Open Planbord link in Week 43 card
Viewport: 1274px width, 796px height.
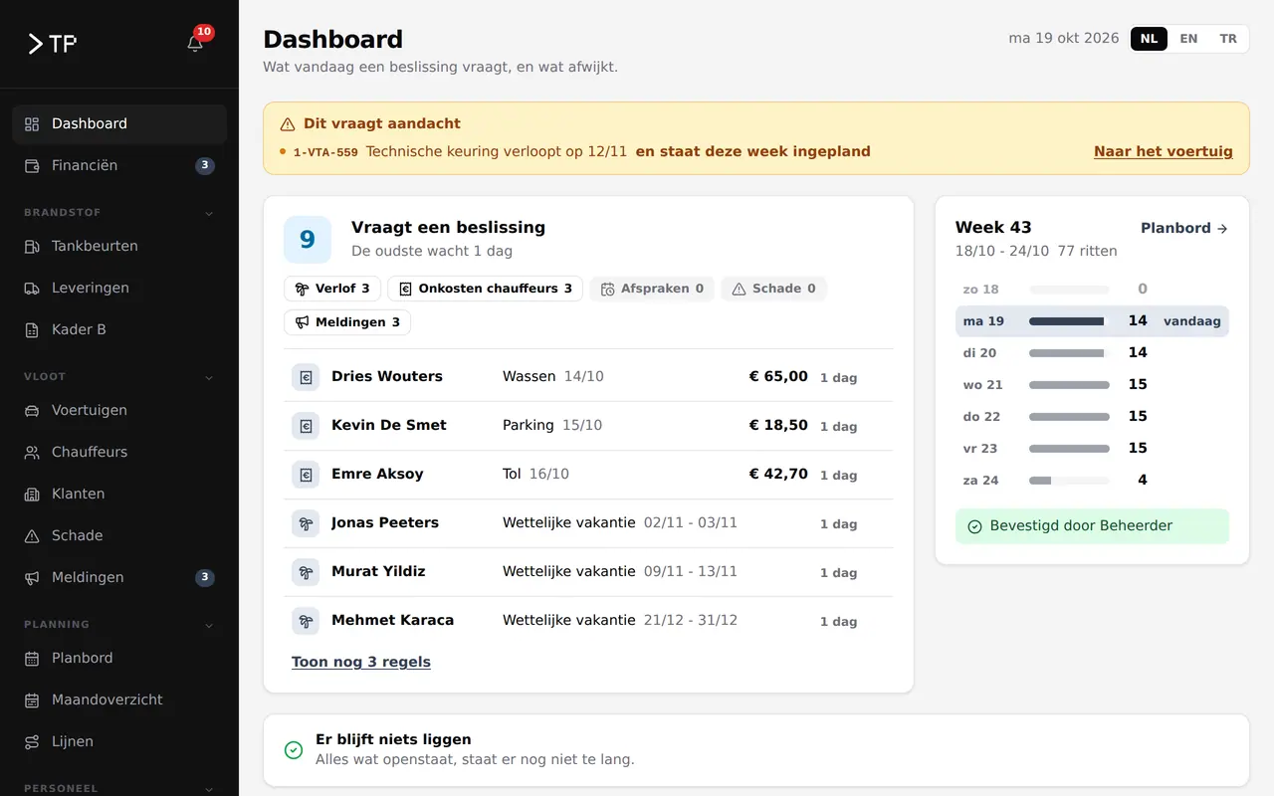coord(1184,228)
